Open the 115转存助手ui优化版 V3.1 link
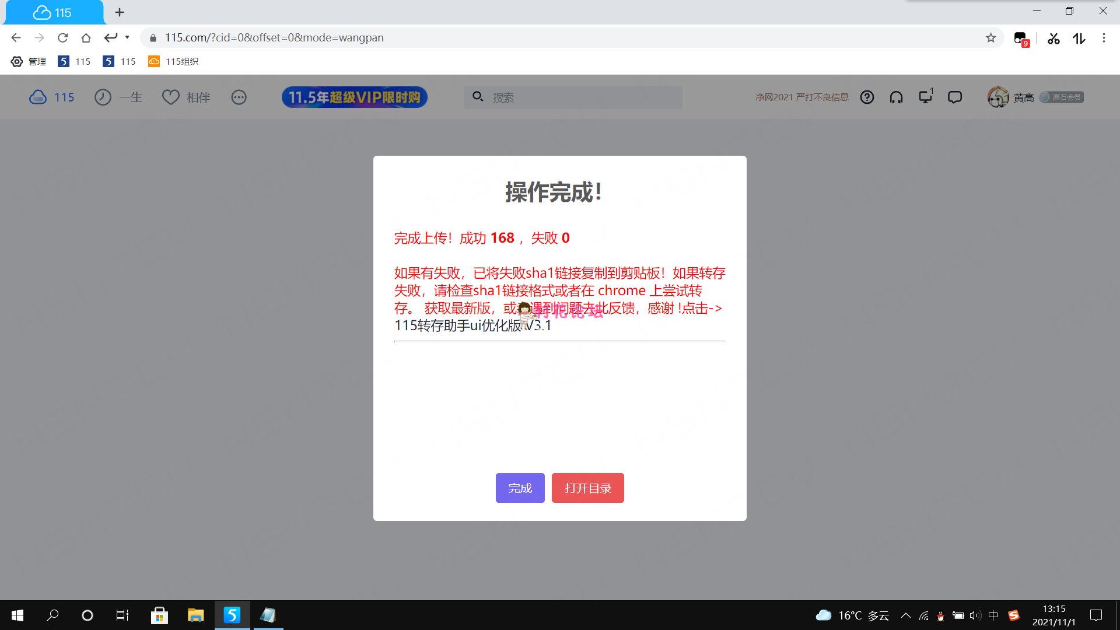 click(x=473, y=325)
